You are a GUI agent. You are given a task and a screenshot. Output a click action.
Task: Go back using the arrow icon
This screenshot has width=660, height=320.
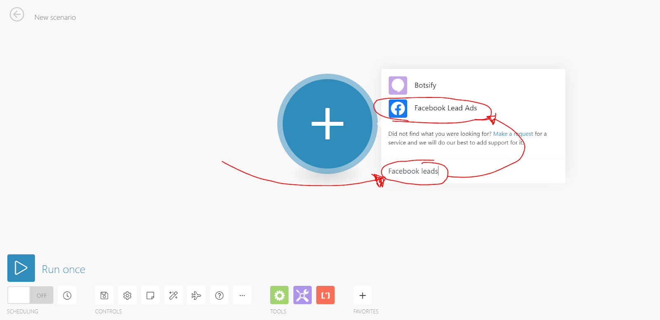click(x=17, y=14)
